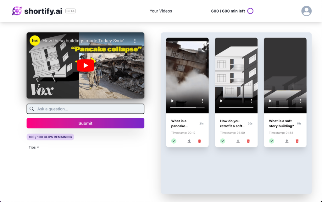Toggle green checkmark on soft story building clip
The height and width of the screenshot is (202, 322).
(x=272, y=141)
